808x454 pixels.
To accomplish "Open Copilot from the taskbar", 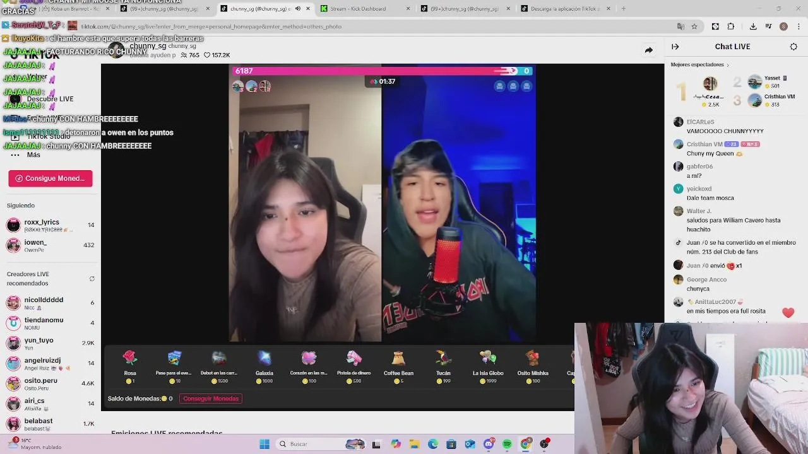I will (x=395, y=444).
